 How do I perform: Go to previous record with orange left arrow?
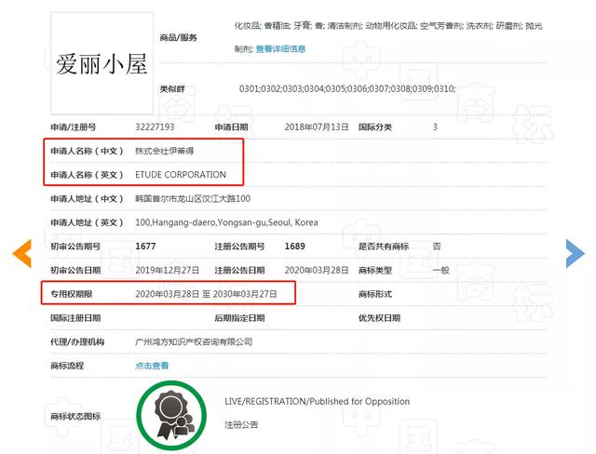click(21, 254)
